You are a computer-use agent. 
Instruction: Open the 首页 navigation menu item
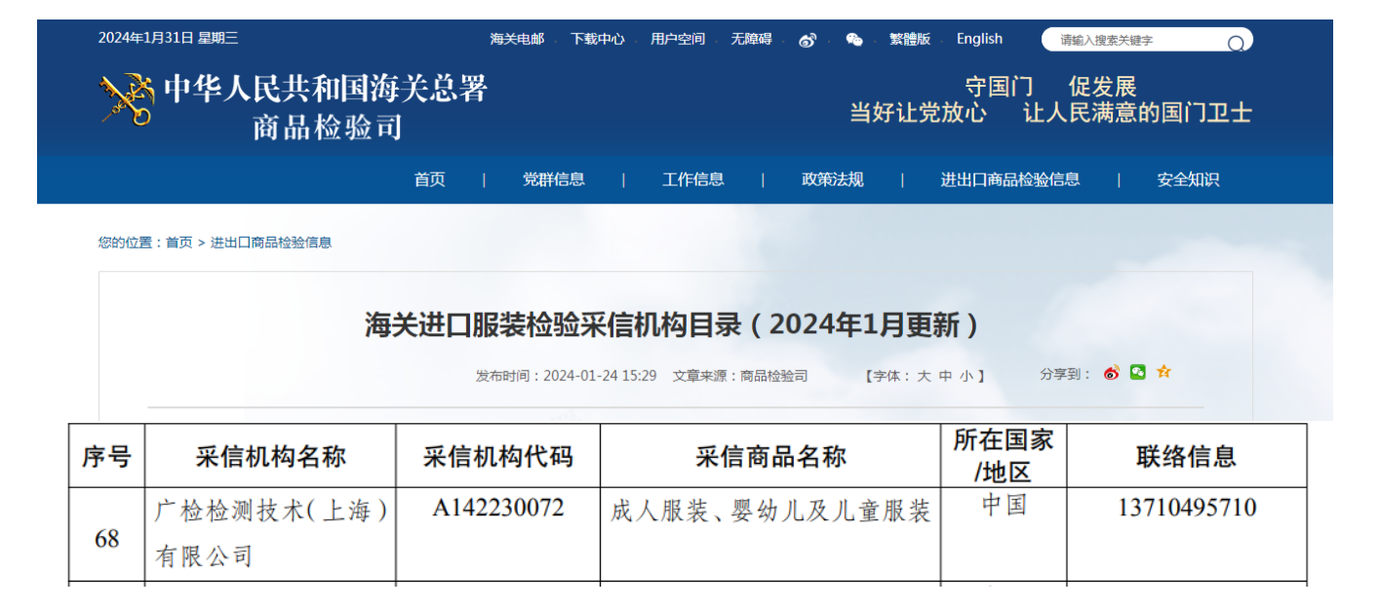tap(429, 179)
